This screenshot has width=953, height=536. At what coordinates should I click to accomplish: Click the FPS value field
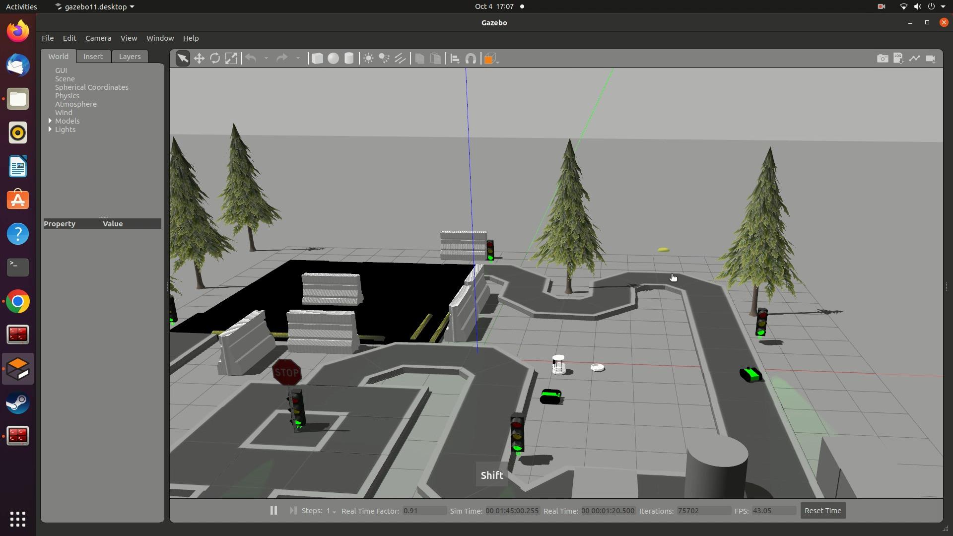click(x=774, y=511)
